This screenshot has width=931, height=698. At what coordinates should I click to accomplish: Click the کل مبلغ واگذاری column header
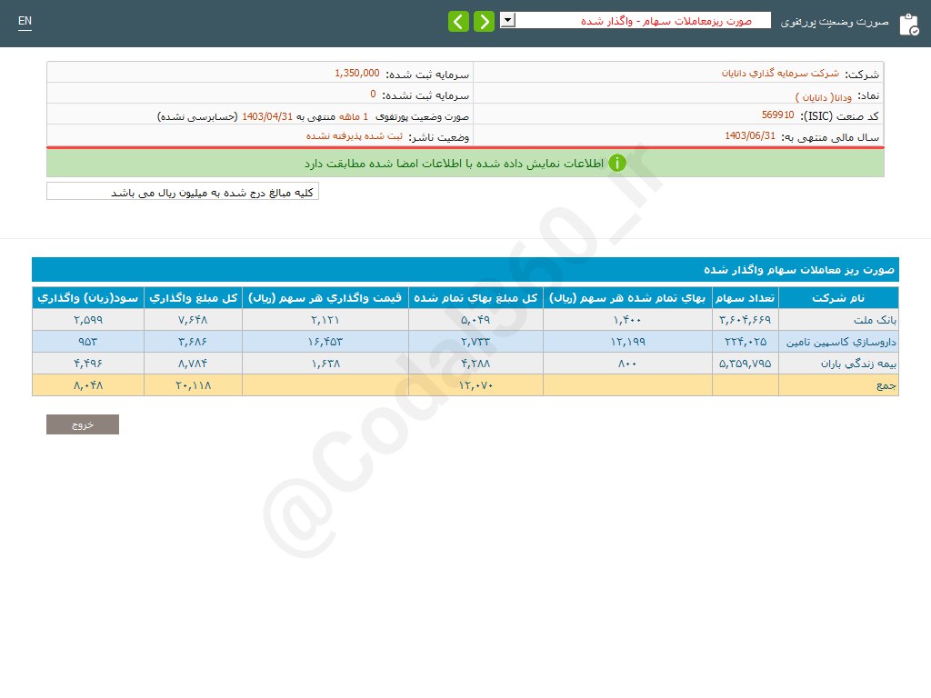(193, 298)
